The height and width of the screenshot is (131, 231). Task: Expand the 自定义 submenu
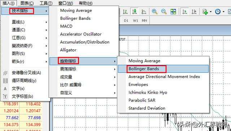(x=83, y=93)
